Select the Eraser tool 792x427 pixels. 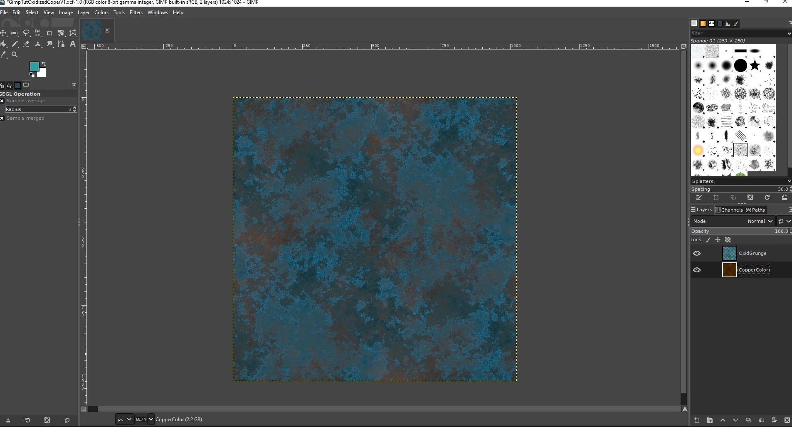coord(26,44)
